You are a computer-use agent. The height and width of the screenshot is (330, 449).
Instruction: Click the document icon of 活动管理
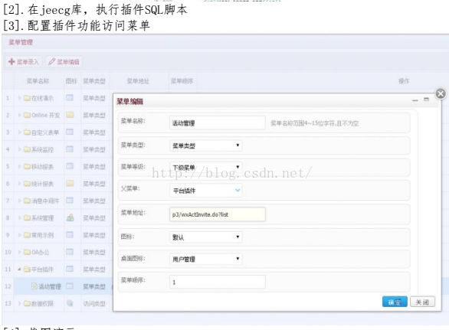[x=34, y=286]
